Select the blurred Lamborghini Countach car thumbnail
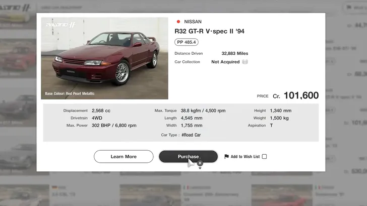This screenshot has width=367, height=206. (x=150, y=195)
